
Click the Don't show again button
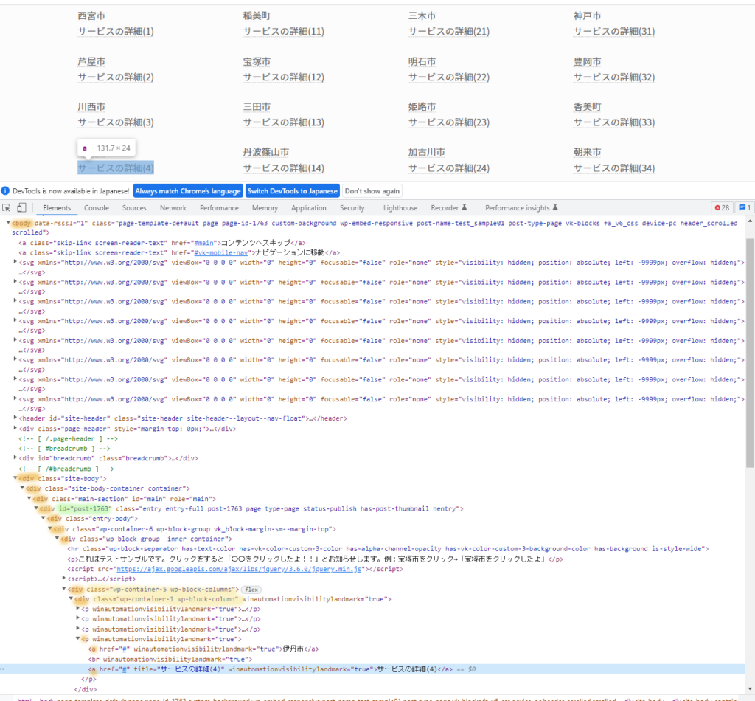(x=372, y=191)
